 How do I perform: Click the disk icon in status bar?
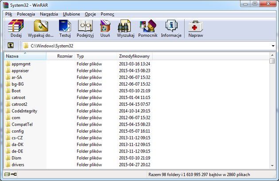7,174
